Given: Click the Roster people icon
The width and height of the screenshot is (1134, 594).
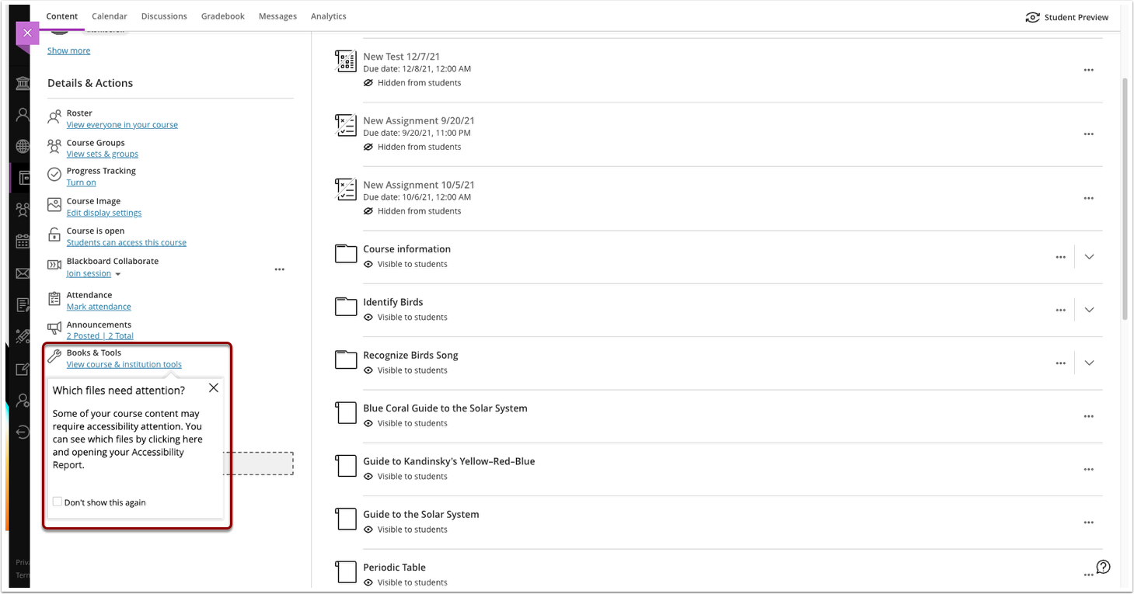Looking at the screenshot, I should coord(54,118).
